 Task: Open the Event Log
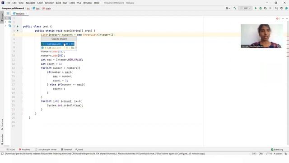(277, 149)
